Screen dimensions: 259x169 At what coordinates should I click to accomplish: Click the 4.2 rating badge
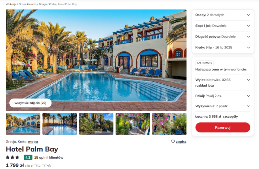pyautogui.click(x=28, y=157)
